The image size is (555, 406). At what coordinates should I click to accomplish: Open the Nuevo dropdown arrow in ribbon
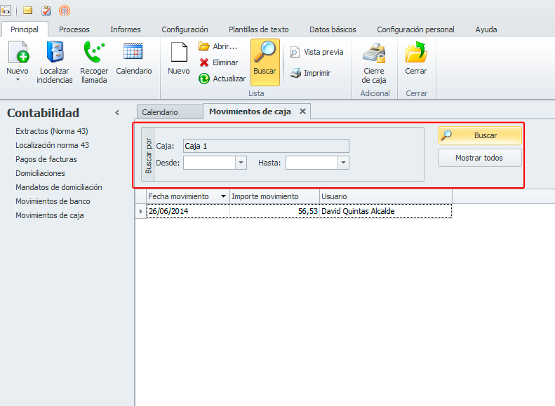[x=18, y=80]
